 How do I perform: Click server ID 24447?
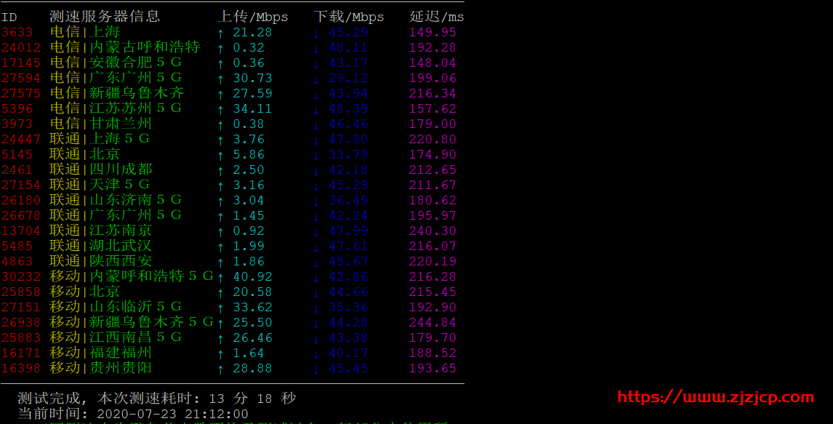(x=21, y=140)
